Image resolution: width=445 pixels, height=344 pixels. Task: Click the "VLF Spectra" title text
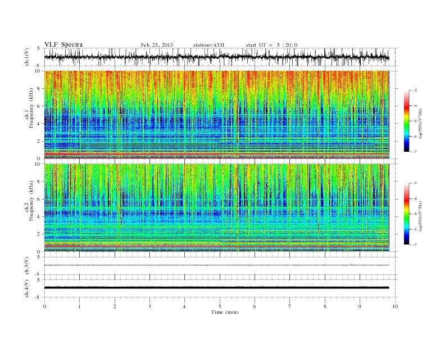coord(63,44)
